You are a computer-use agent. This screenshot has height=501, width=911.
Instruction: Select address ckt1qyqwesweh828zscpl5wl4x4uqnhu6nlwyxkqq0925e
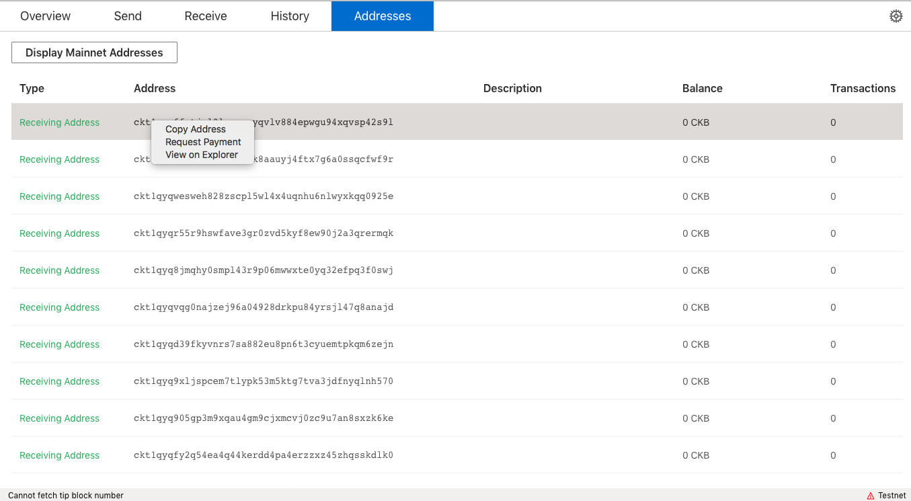264,196
